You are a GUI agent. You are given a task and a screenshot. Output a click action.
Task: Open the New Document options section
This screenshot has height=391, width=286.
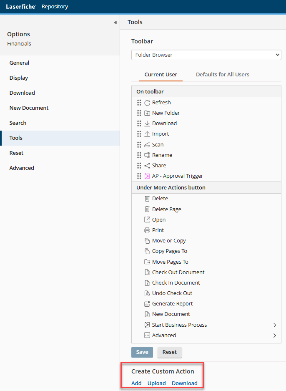(x=29, y=108)
